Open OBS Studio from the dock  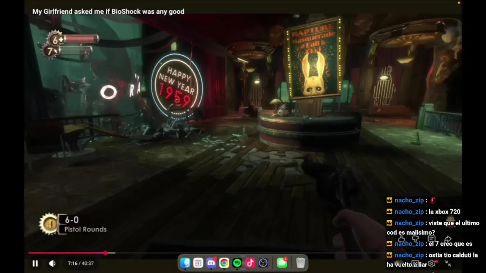263,263
